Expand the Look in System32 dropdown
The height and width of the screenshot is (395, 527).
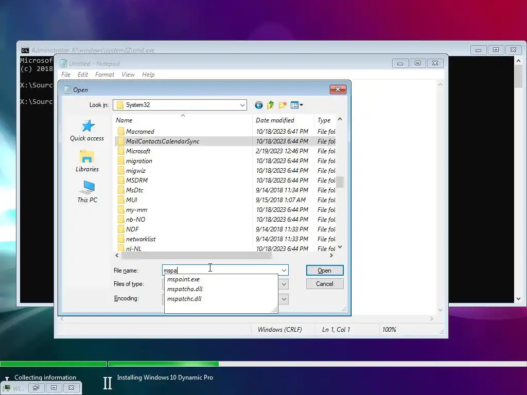(x=242, y=105)
